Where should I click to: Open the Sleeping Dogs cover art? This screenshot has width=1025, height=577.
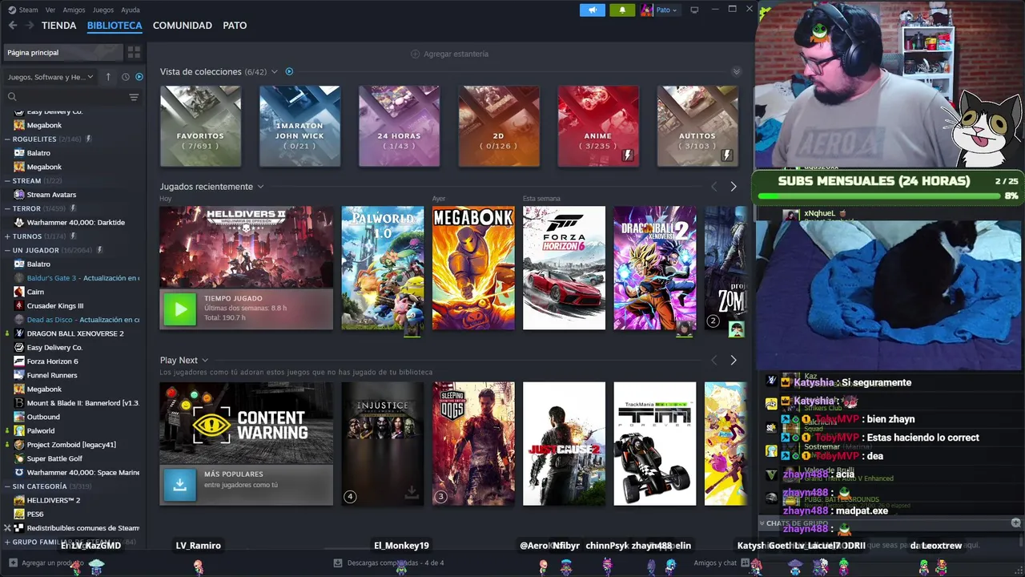tap(473, 444)
